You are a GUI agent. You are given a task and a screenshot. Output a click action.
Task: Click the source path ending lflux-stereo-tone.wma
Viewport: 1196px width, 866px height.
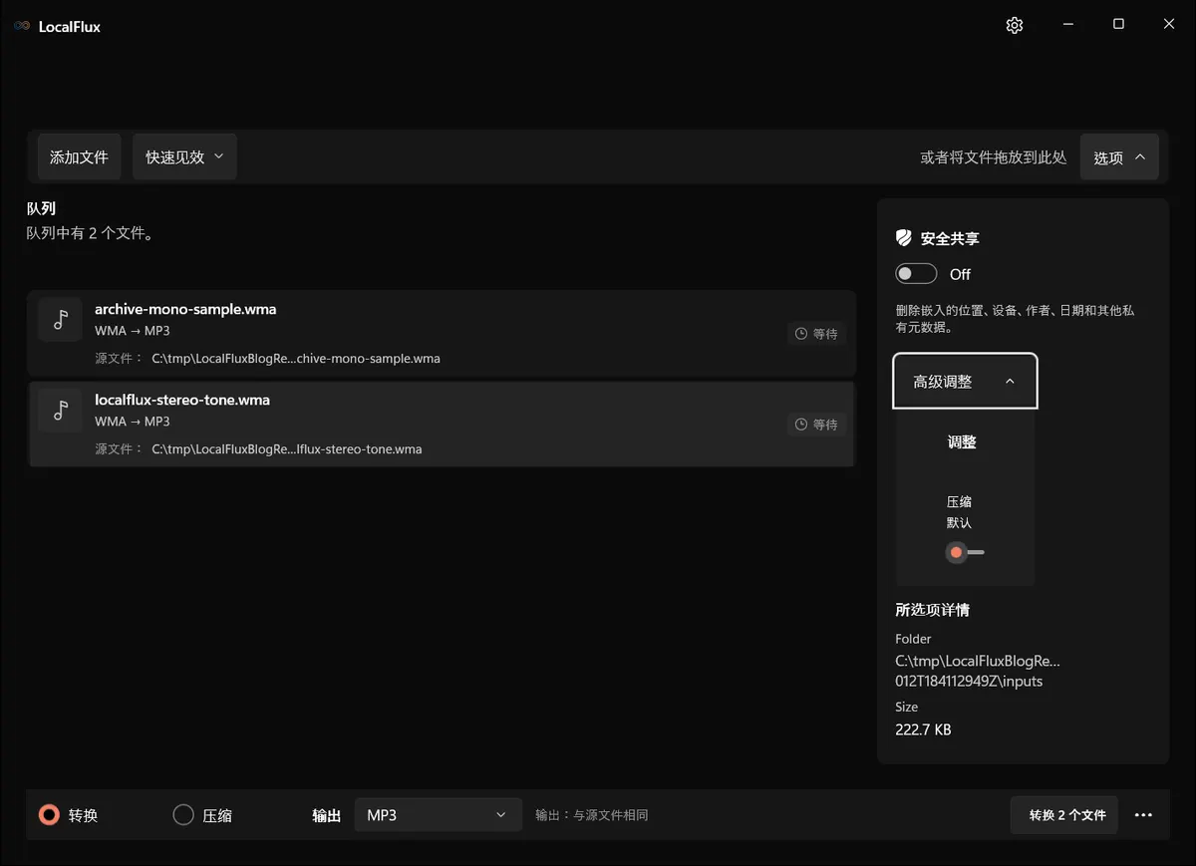click(x=287, y=449)
